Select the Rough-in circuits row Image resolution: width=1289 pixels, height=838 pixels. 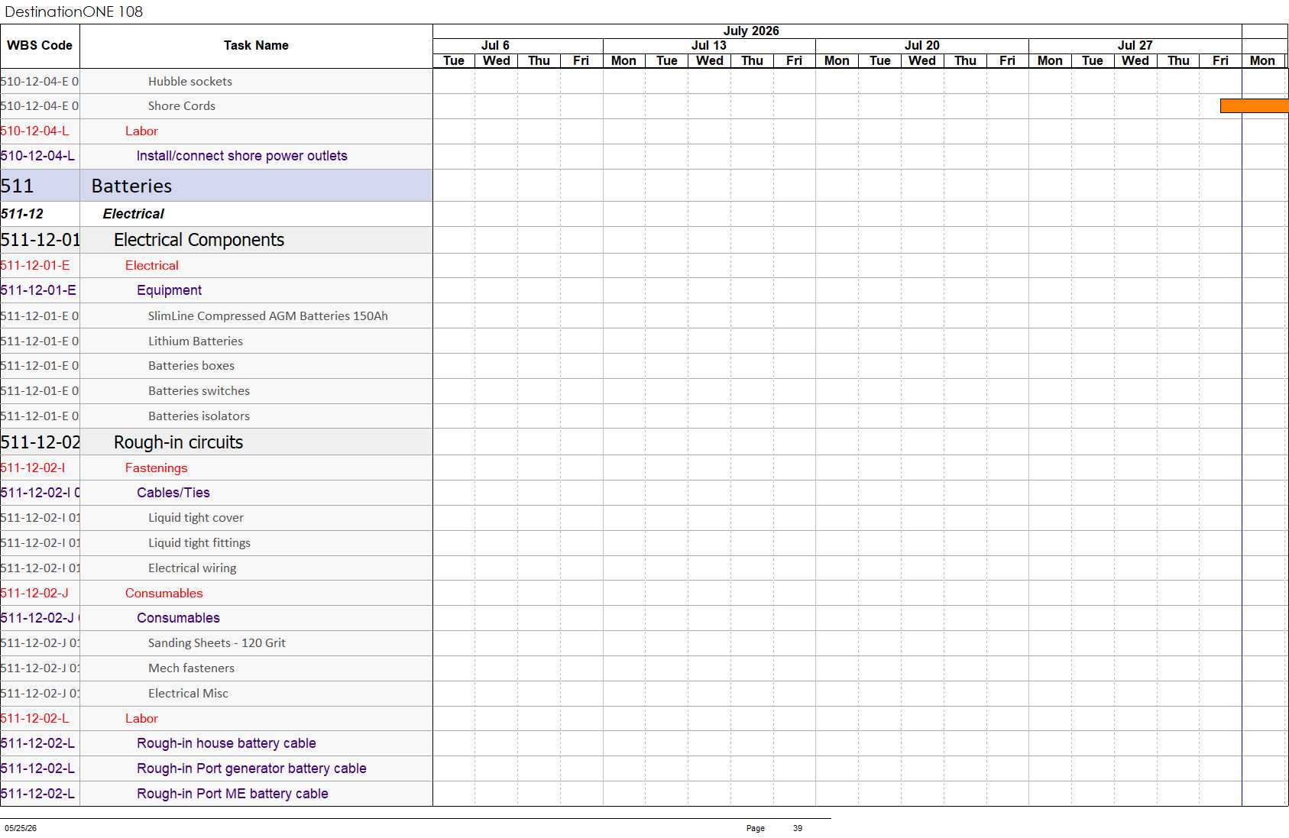[216, 442]
